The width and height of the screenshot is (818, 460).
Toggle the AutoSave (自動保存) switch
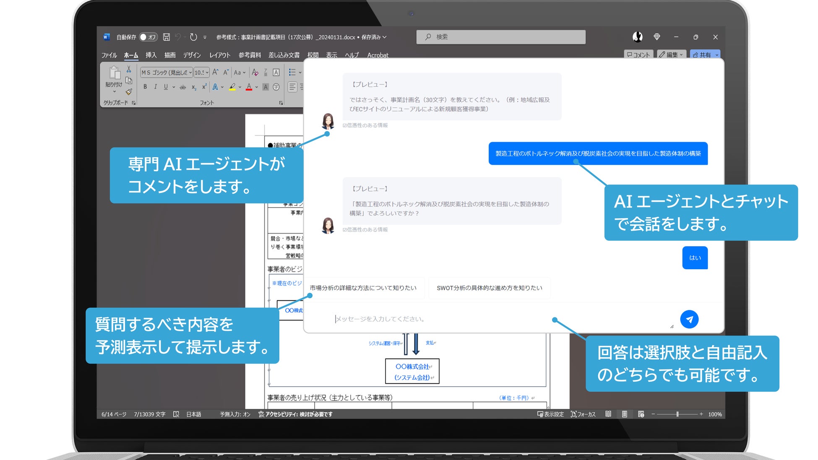point(148,37)
